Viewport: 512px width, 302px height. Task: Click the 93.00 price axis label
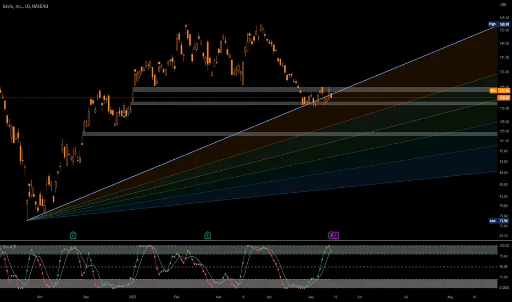pyautogui.click(x=504, y=161)
